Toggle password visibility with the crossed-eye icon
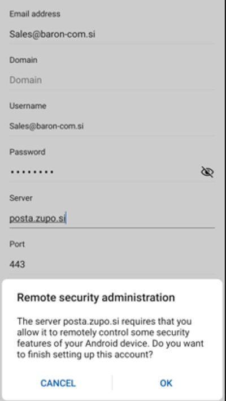 coord(207,172)
